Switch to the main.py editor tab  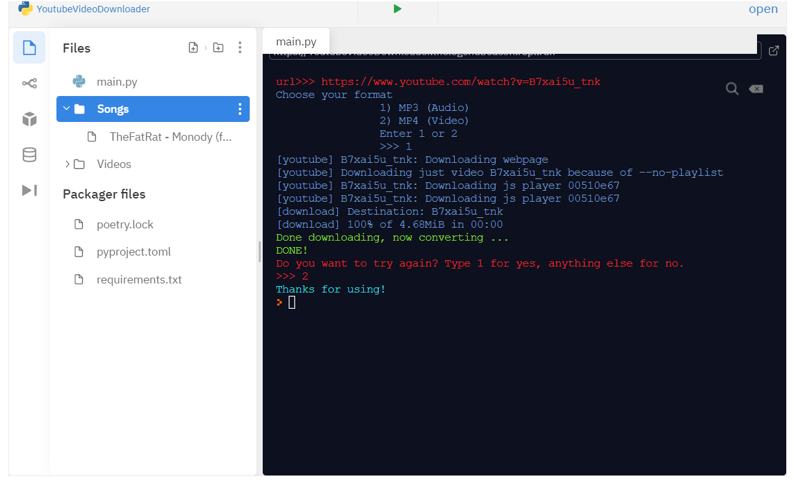tap(296, 42)
